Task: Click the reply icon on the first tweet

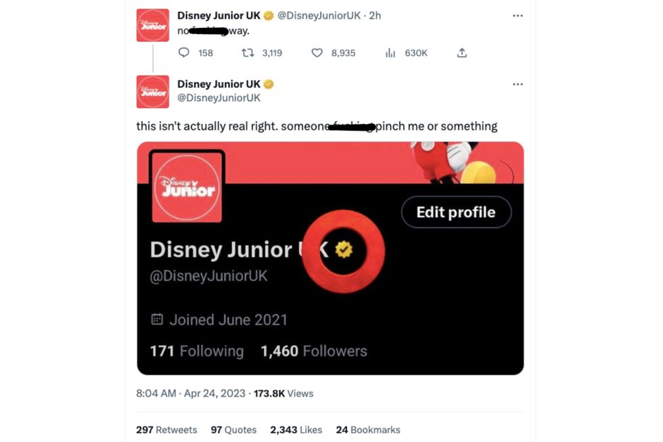Action: click(x=183, y=53)
